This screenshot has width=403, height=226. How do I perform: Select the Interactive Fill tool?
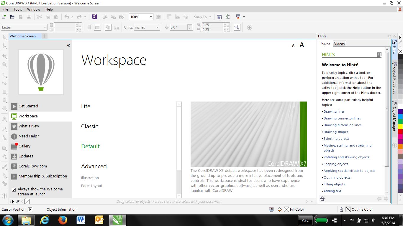[4, 175]
